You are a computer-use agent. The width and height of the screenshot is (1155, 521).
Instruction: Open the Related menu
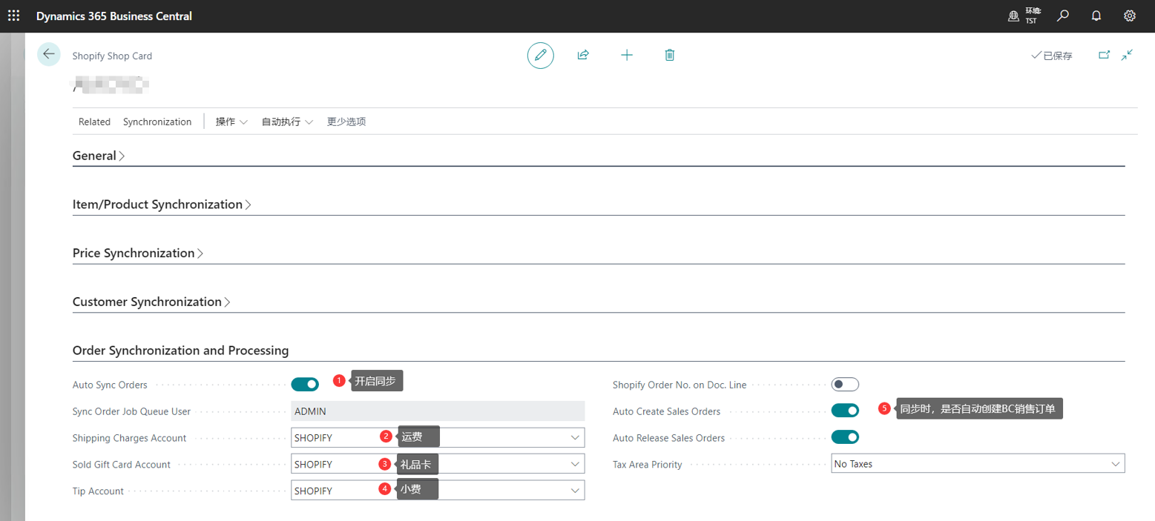(94, 122)
